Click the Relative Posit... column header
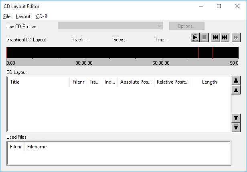247x172 pixels. (x=172, y=82)
